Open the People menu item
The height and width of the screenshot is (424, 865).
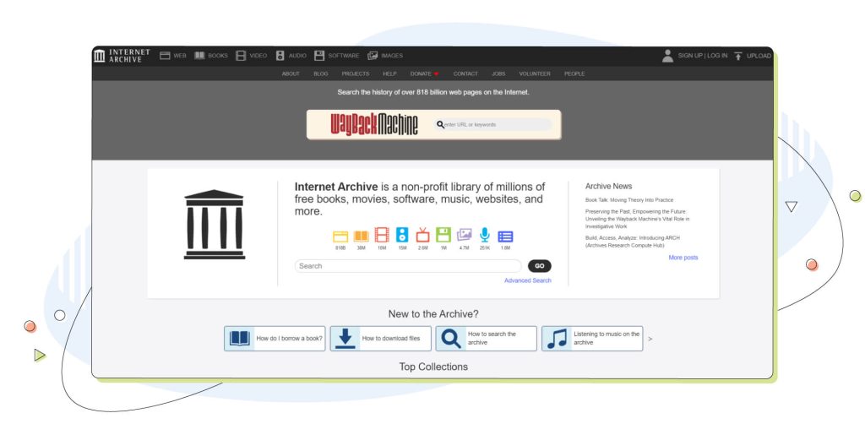pyautogui.click(x=574, y=73)
